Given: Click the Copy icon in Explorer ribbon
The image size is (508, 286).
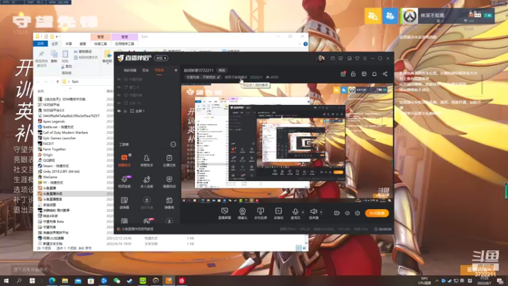Looking at the screenshot, I should pyautogui.click(x=54, y=56).
